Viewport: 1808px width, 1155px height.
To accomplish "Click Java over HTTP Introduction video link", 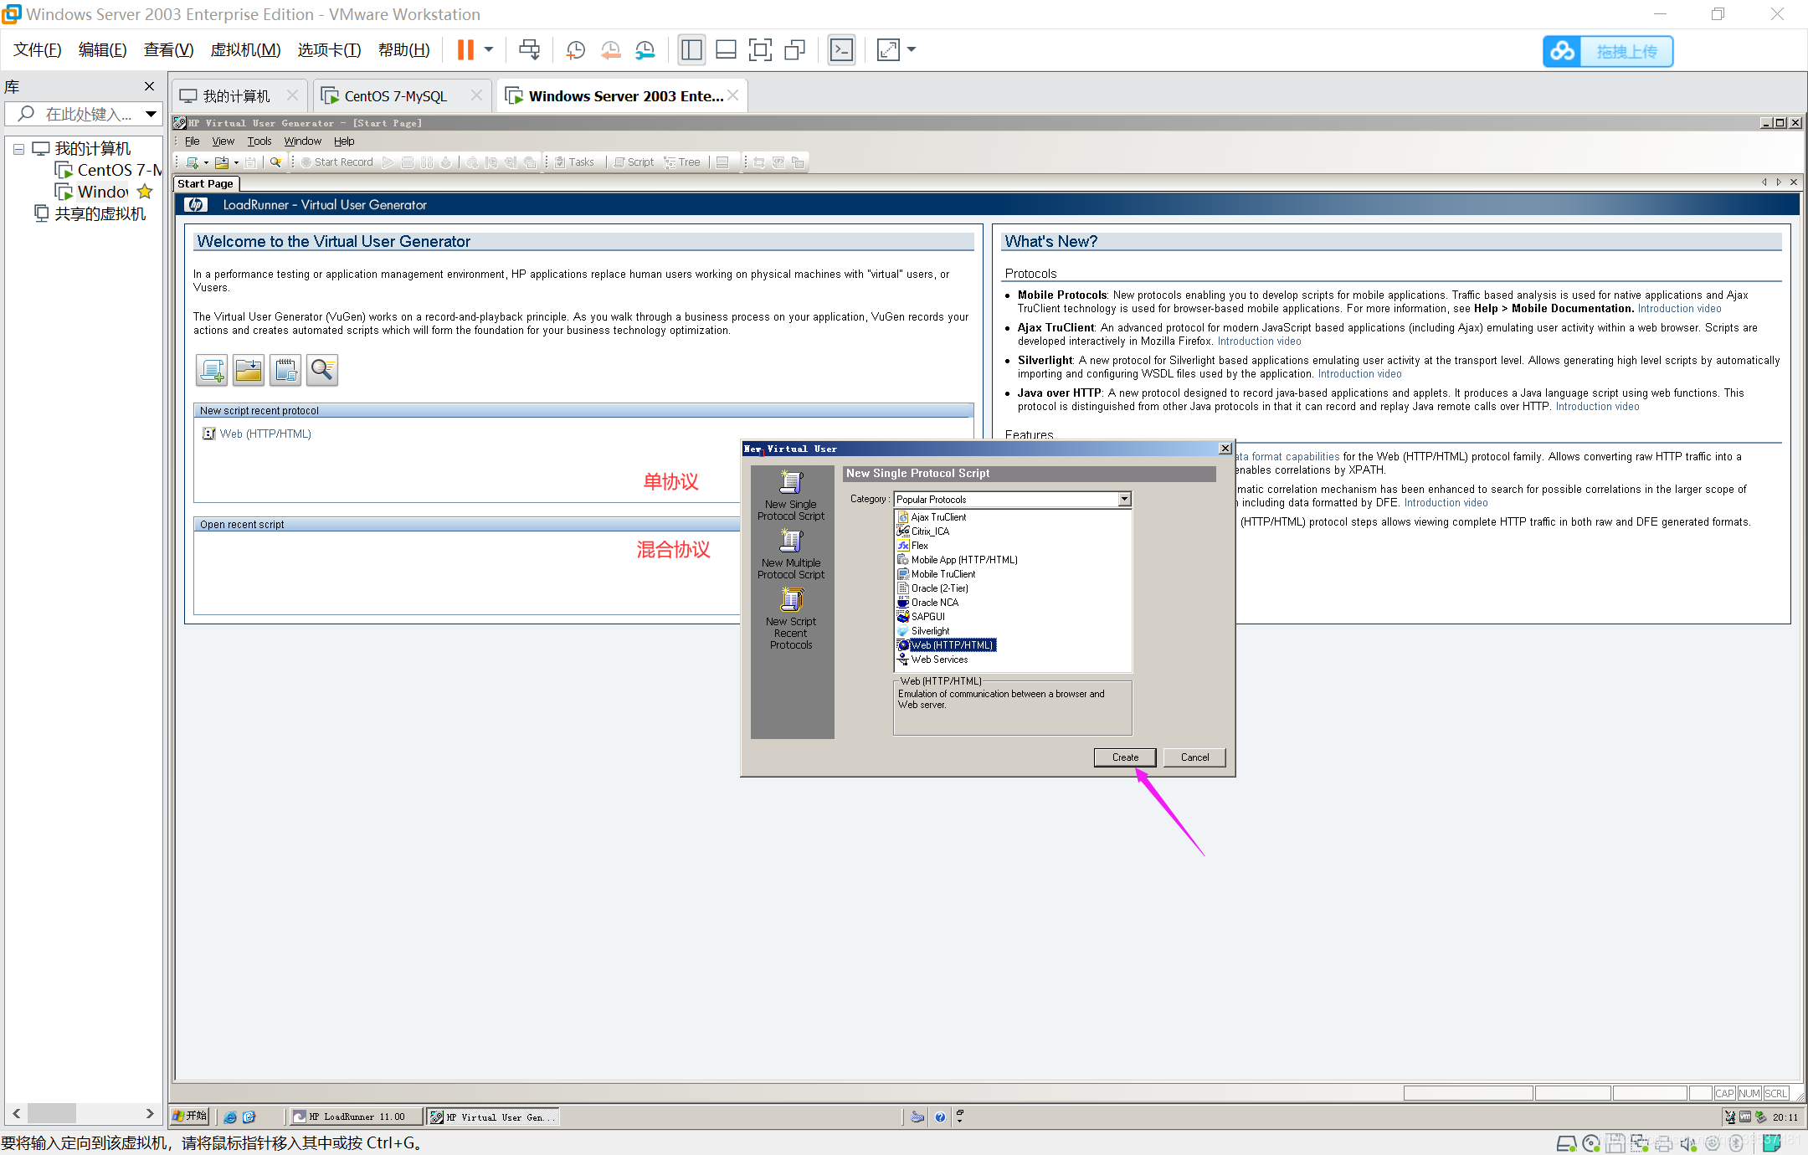I will (1597, 407).
